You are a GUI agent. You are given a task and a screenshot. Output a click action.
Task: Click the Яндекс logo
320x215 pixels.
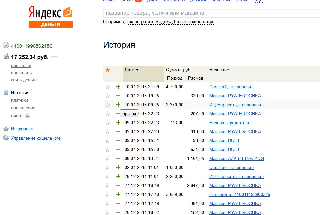[51, 13]
